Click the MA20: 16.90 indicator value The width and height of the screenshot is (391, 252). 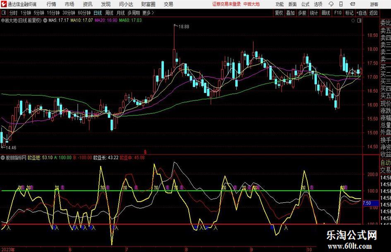pyautogui.click(x=106, y=20)
